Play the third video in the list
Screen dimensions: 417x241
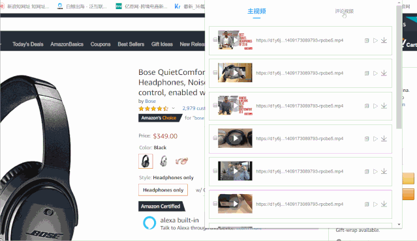[375, 106]
